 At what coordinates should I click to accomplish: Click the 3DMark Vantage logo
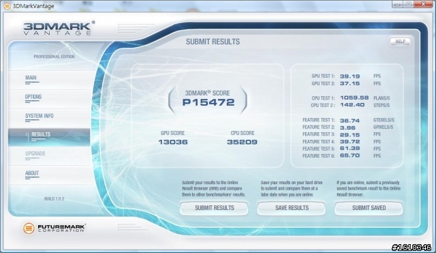pos(59,29)
